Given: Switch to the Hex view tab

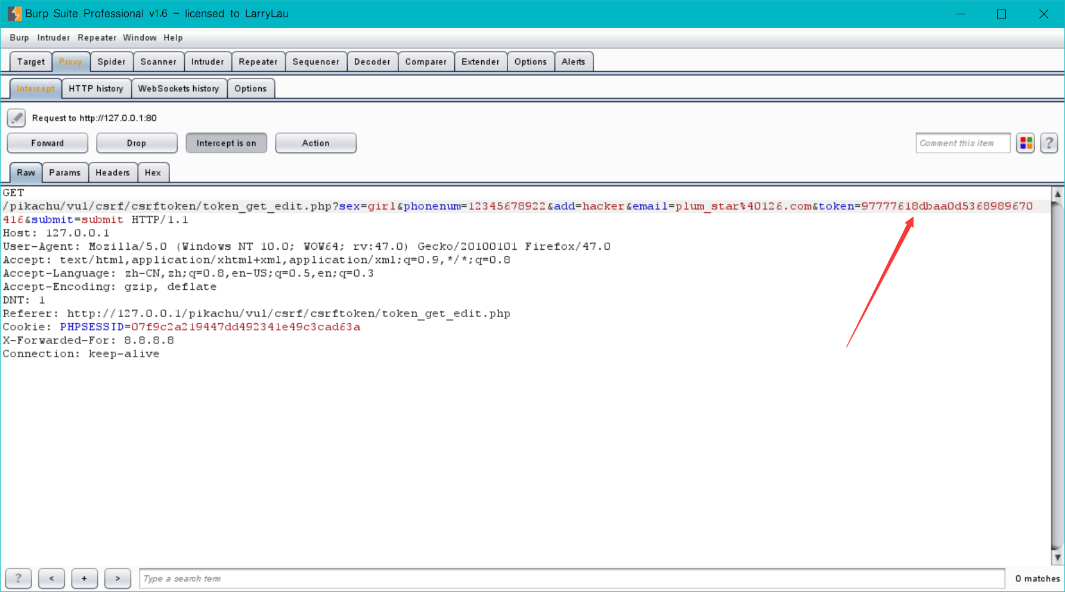Looking at the screenshot, I should (153, 173).
